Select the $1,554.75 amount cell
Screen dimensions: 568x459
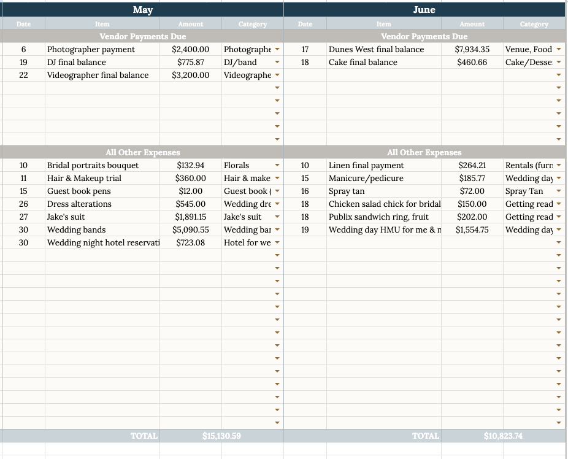tap(472, 229)
